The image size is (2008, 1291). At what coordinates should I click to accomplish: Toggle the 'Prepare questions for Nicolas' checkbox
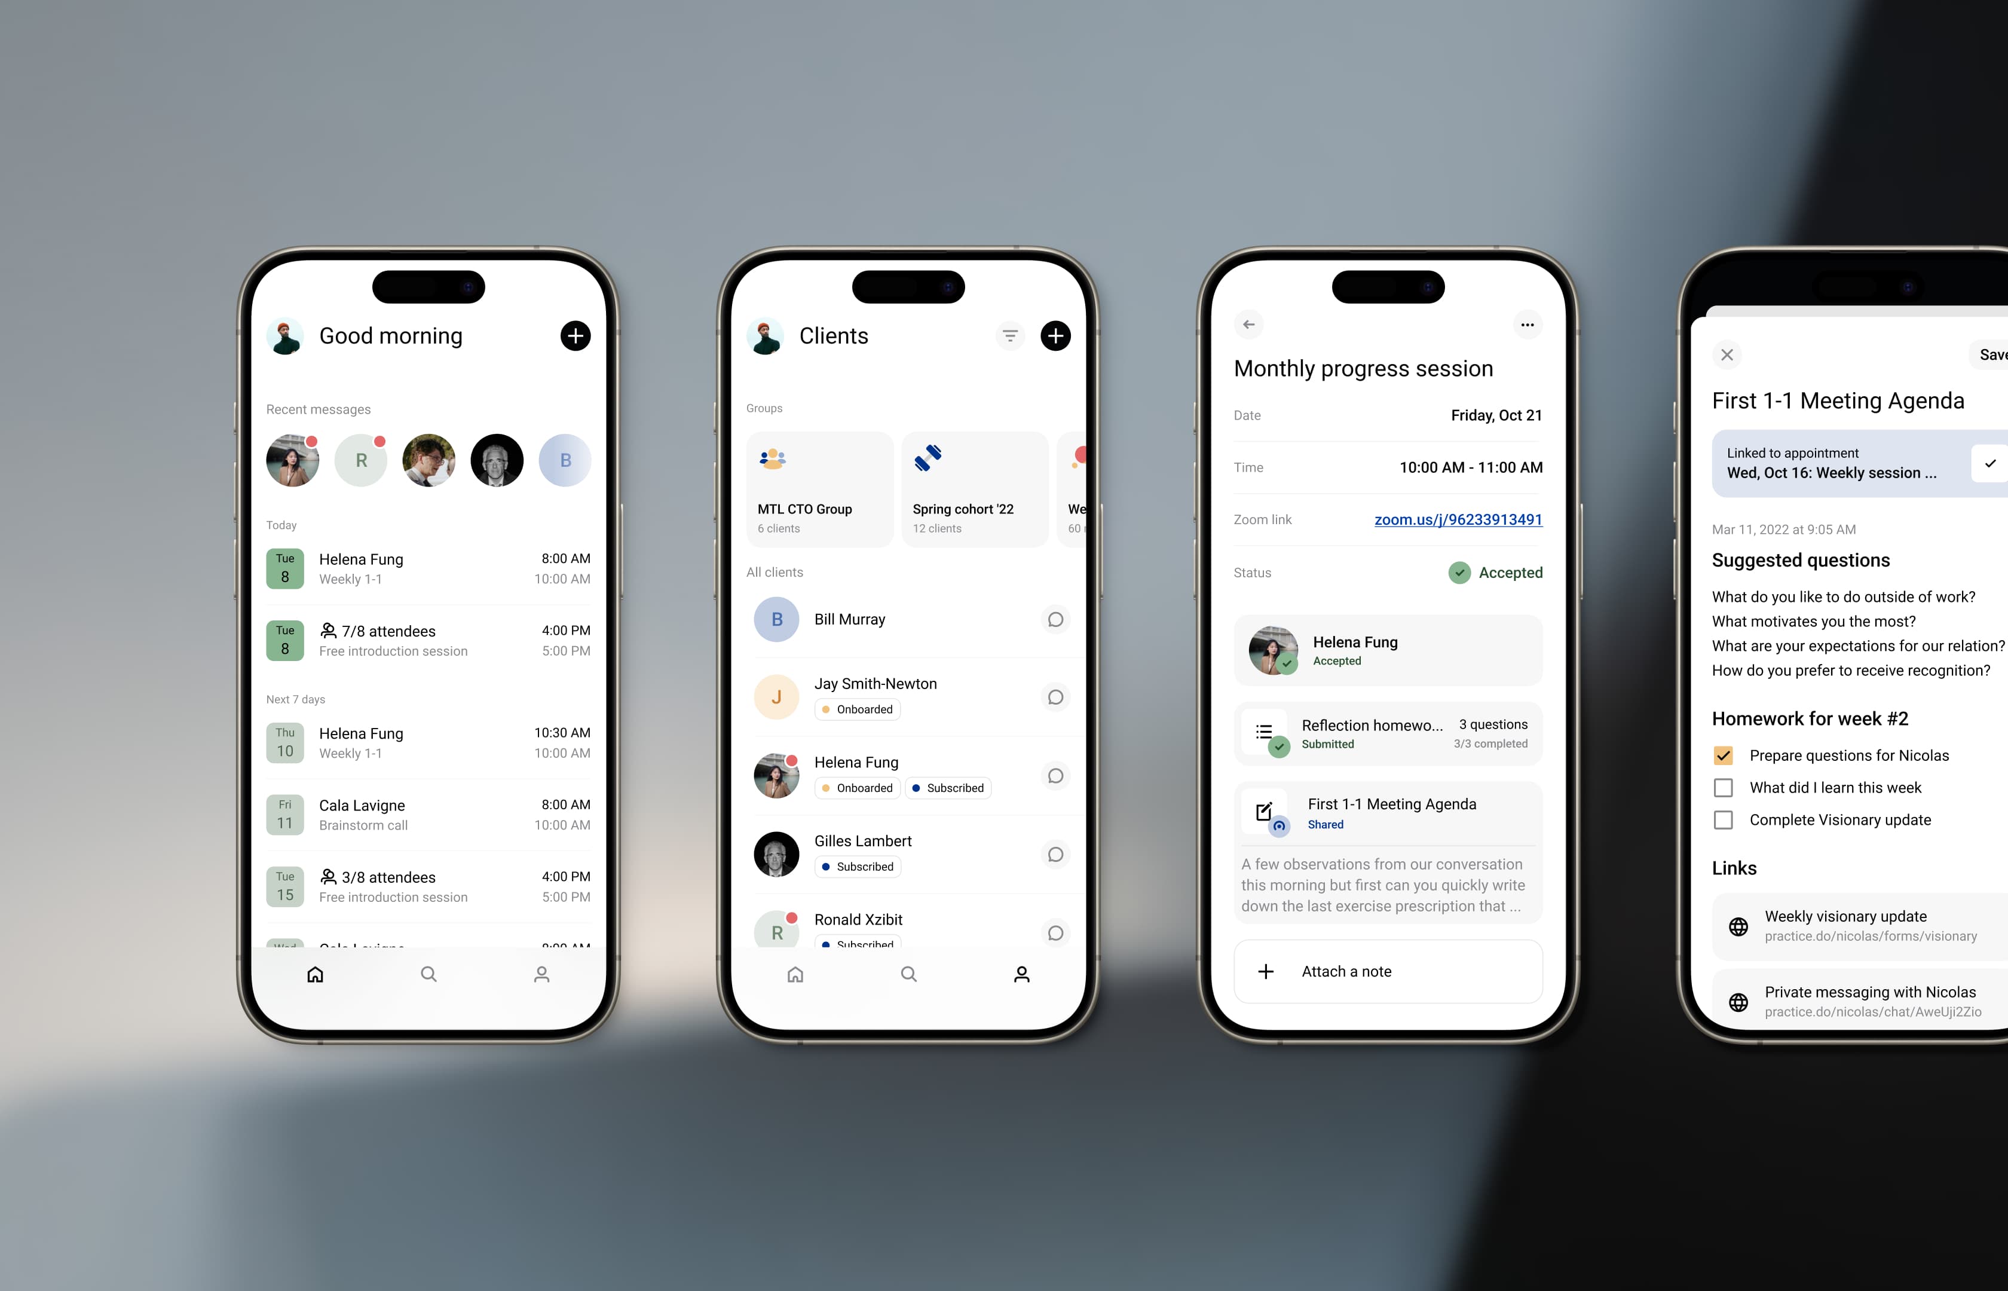(x=1722, y=755)
